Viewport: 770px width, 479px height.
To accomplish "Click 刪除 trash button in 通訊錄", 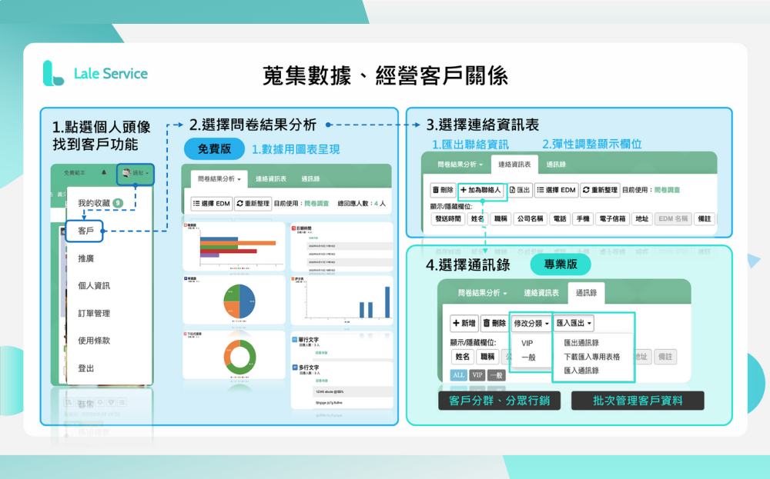I will (x=494, y=323).
